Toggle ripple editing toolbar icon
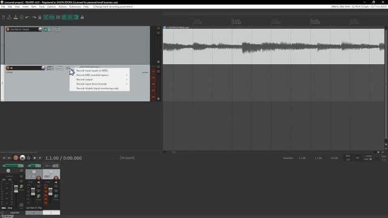Viewport: 388px width, 218px height. point(58,17)
